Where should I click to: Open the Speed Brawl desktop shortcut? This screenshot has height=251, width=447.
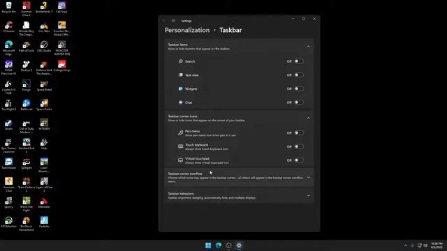pyautogui.click(x=44, y=86)
